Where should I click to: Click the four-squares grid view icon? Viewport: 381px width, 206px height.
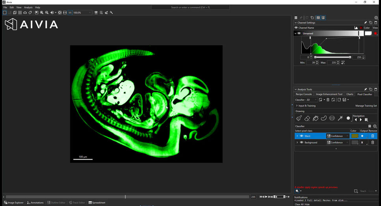[x=20, y=13]
